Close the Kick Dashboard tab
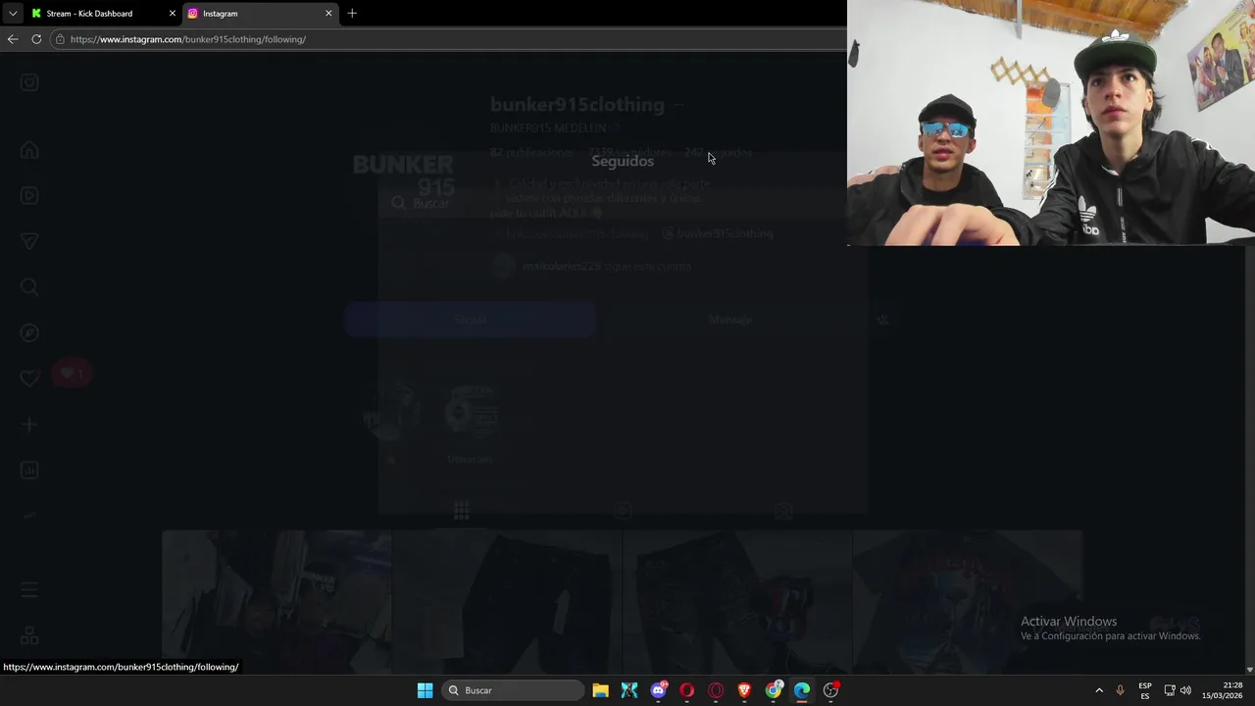The width and height of the screenshot is (1255, 706). click(x=173, y=14)
